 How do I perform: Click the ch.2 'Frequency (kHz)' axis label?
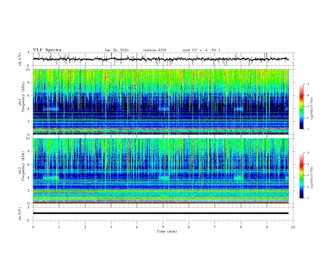point(23,166)
